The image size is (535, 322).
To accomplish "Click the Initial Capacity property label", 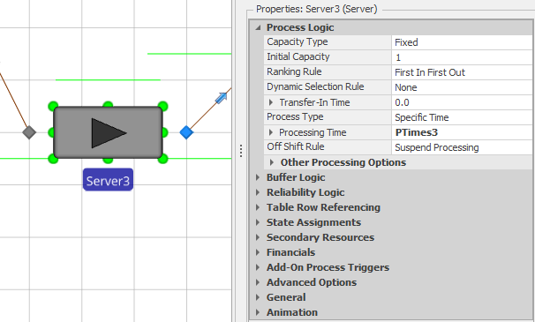I will pos(298,56).
